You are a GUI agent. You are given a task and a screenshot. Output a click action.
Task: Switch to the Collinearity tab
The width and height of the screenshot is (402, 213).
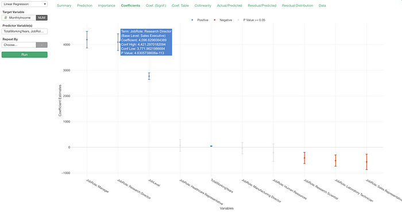point(203,5)
